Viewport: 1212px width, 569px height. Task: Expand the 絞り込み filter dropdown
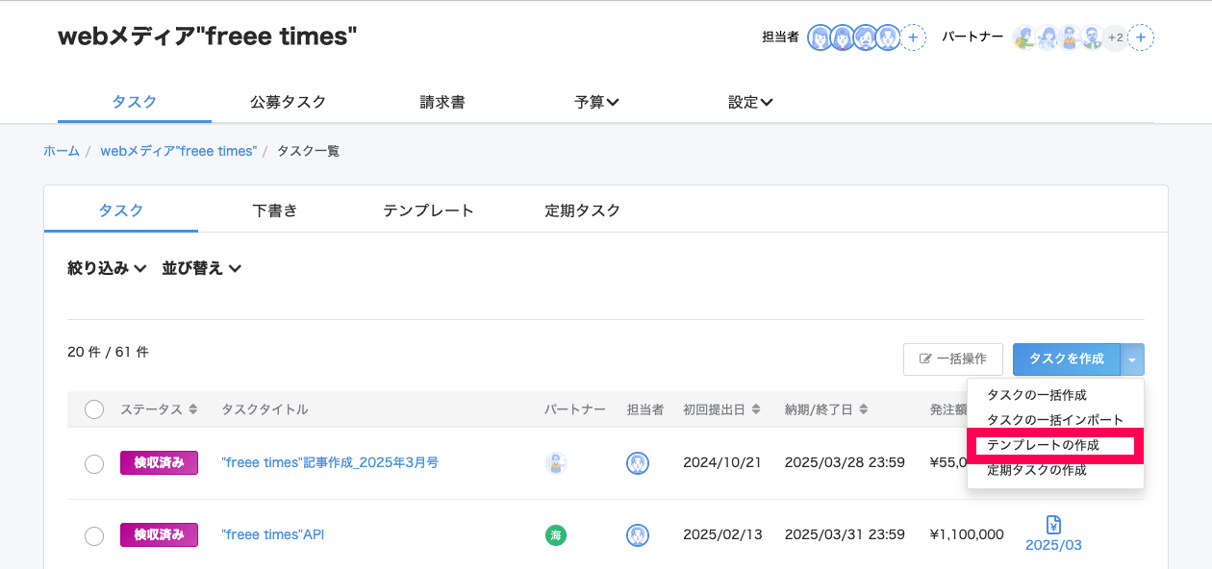tap(107, 268)
